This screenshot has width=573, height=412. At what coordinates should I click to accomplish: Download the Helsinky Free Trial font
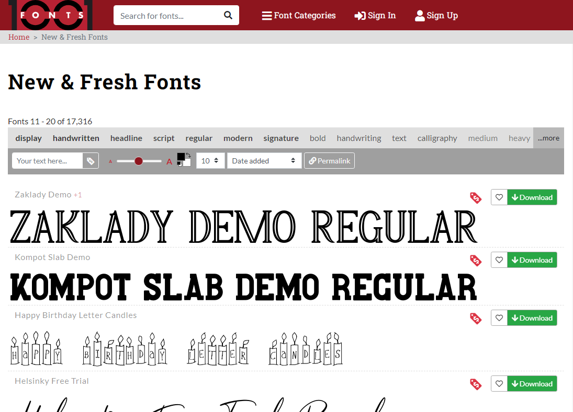(x=532, y=384)
